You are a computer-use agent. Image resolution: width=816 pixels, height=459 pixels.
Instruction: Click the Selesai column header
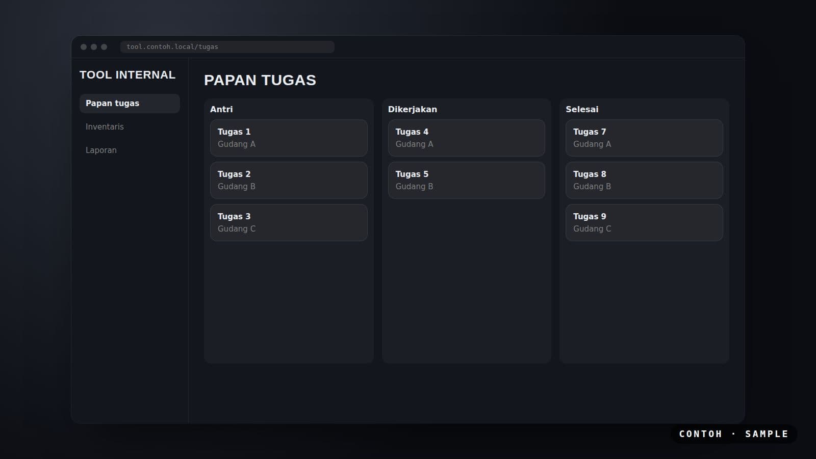582,109
